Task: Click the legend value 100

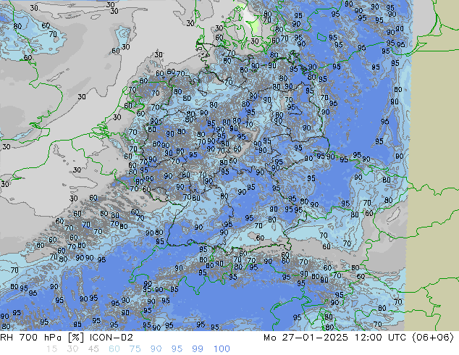Action: [x=222, y=349]
